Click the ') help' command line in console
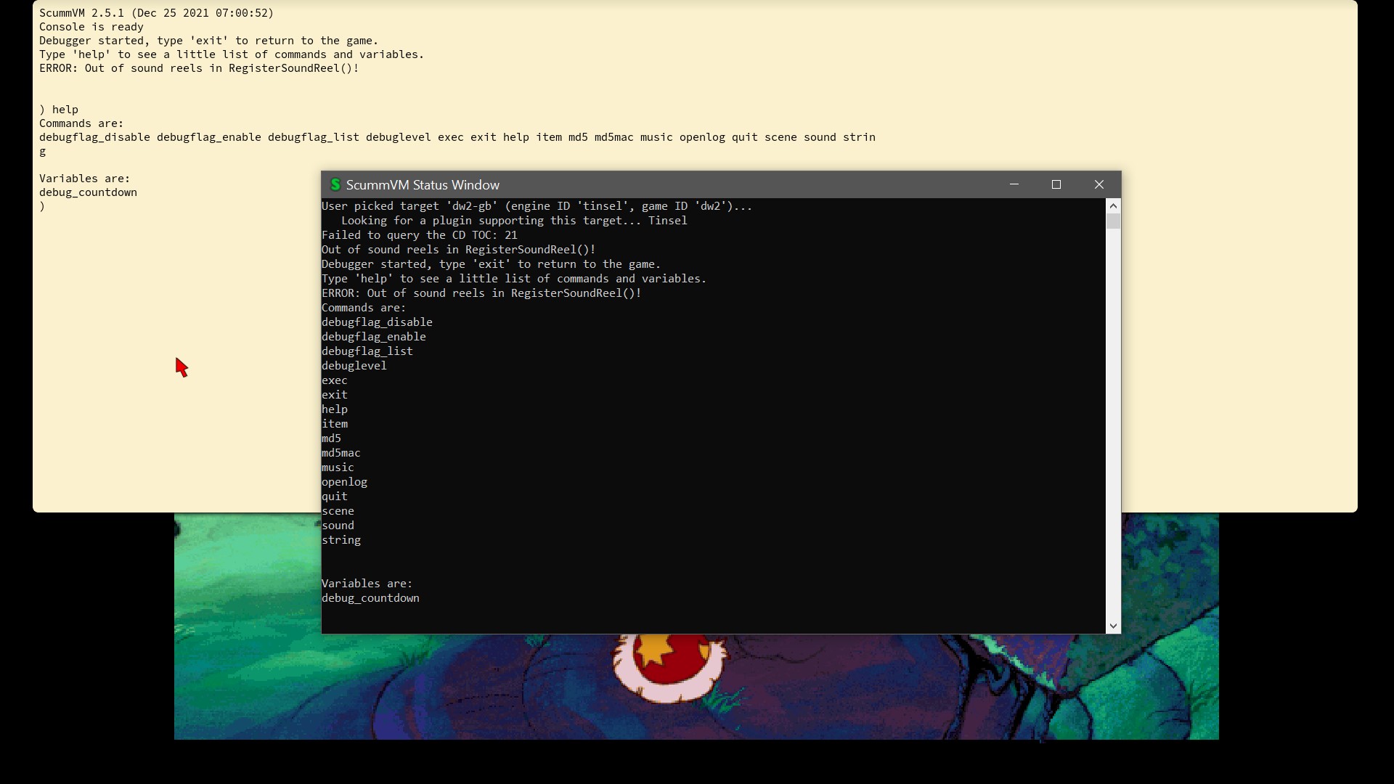 coord(59,110)
